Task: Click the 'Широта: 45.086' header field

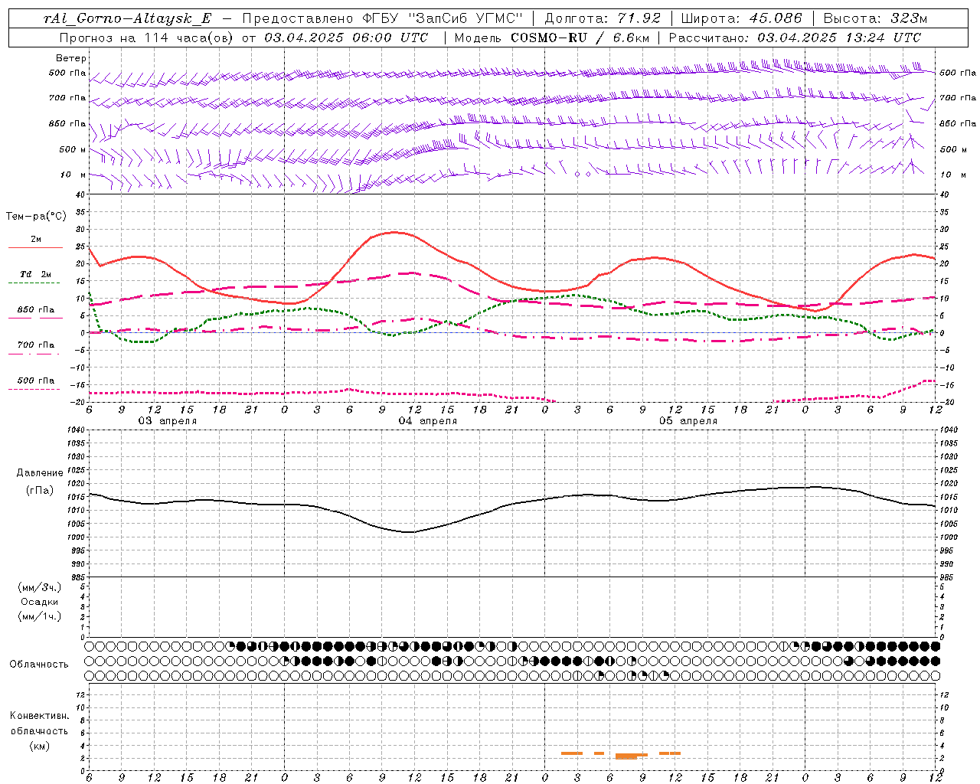Action: (741, 18)
